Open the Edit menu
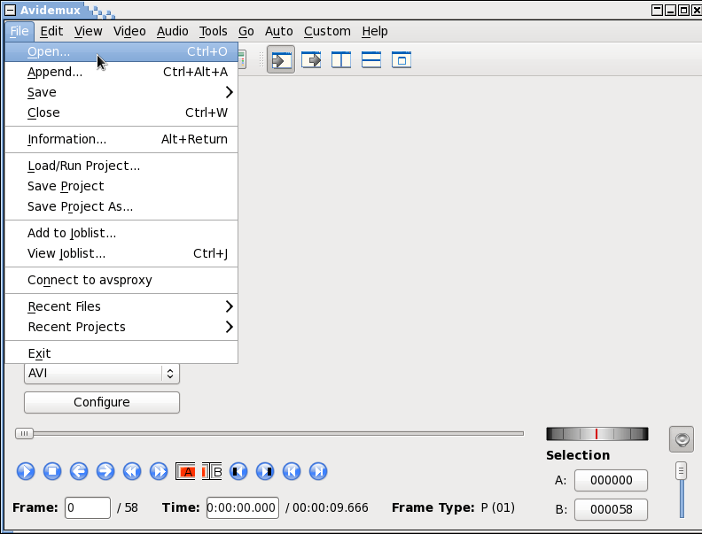 [51, 31]
